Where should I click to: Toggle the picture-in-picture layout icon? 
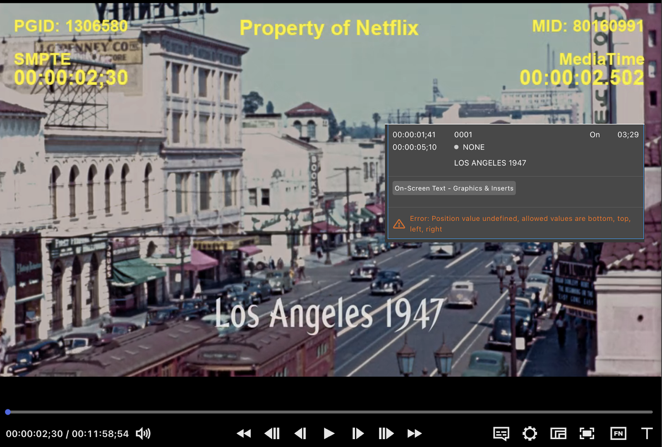[x=558, y=433]
